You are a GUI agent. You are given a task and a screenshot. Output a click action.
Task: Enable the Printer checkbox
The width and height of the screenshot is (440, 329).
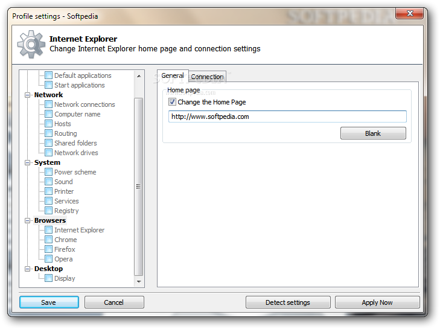click(48, 191)
